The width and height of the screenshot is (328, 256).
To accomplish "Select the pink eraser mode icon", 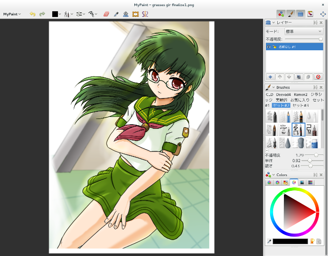I will (106, 14).
